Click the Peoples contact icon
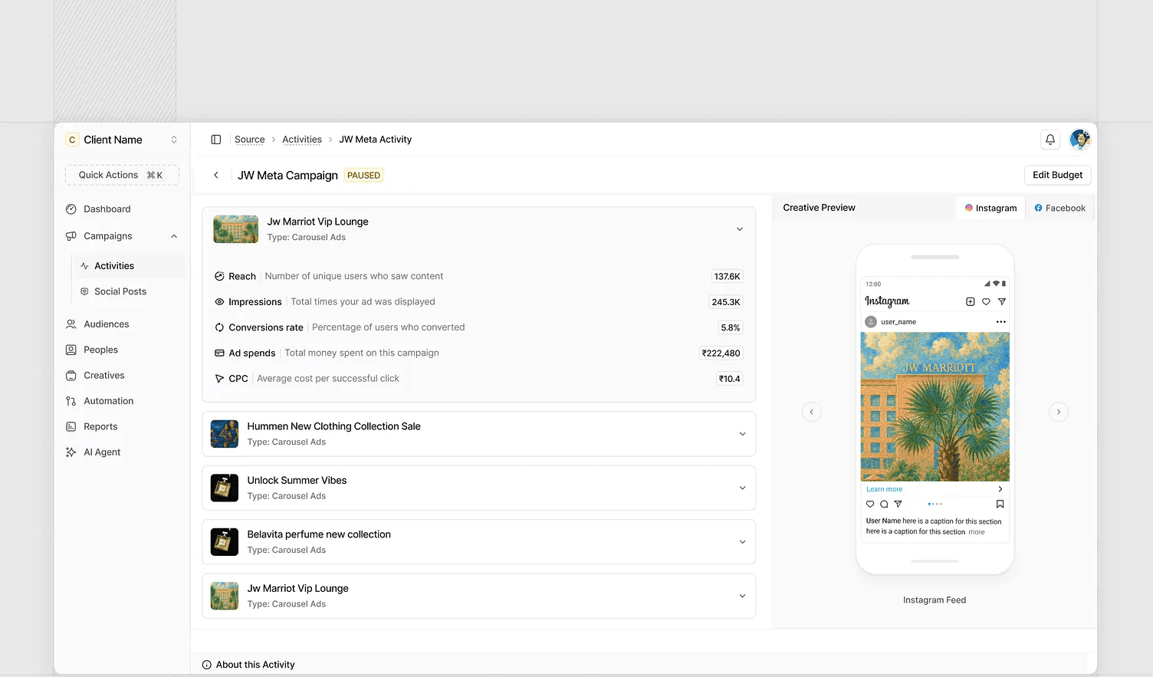Screen dimensions: 1153x677 (x=71, y=350)
